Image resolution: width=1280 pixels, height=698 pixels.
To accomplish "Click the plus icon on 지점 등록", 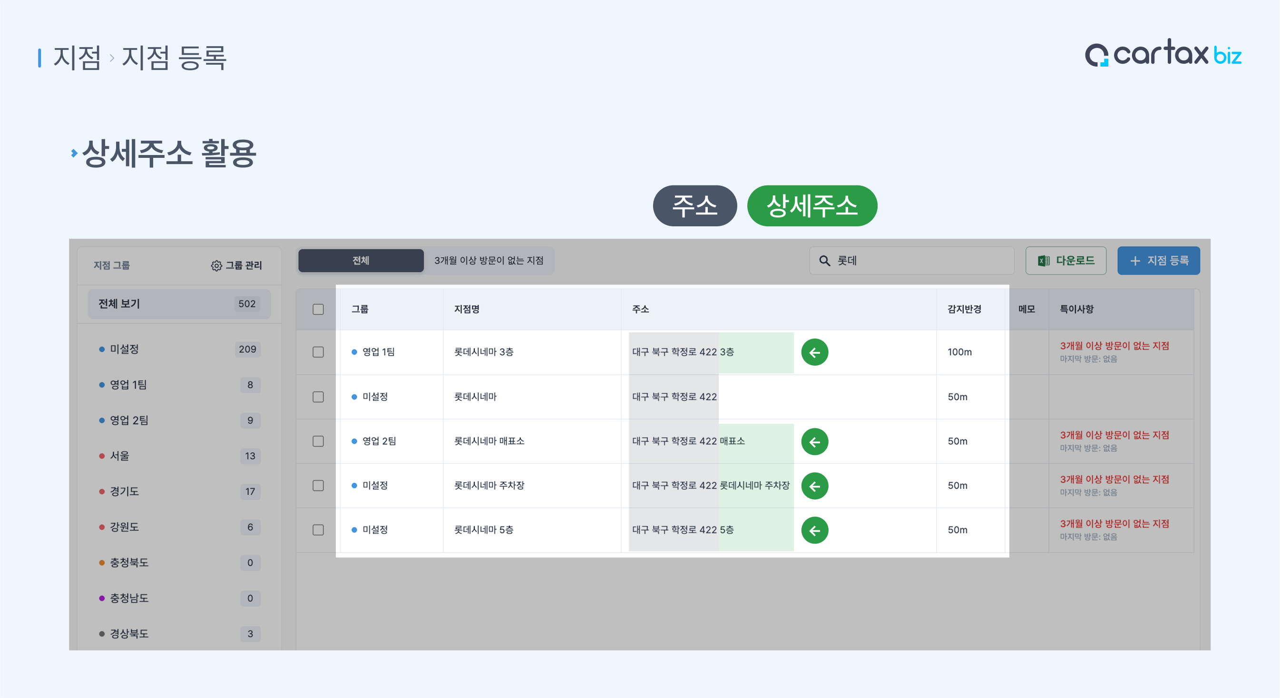I will [1134, 261].
